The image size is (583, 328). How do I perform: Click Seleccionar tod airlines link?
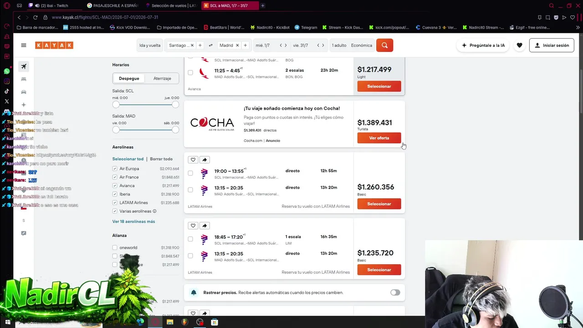128,159
